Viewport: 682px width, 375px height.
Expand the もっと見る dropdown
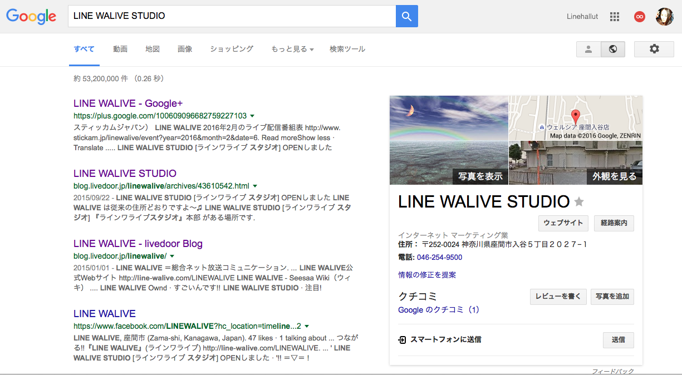(x=292, y=49)
